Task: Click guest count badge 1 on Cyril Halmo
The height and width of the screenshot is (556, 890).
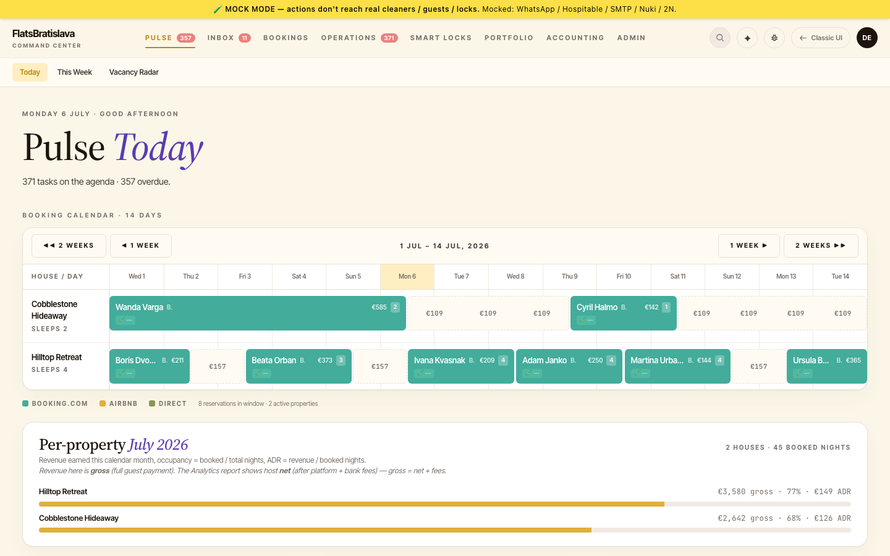Action: 666,307
